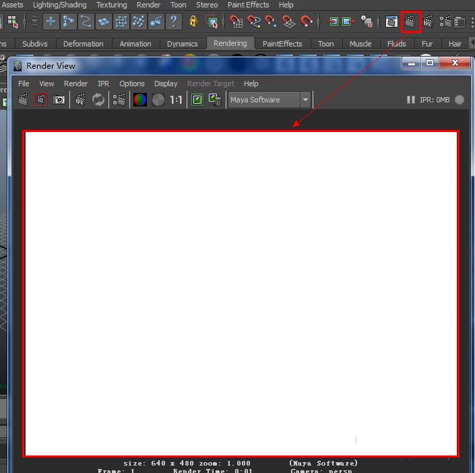Click the IPR render icon in Render View
The image size is (475, 473).
[x=80, y=100]
